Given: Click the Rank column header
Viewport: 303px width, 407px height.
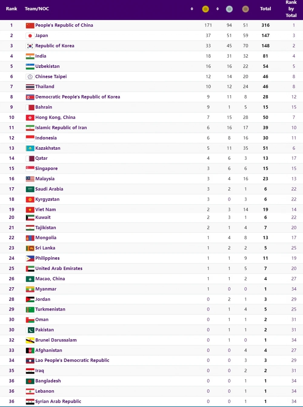Looking at the screenshot, I should pyautogui.click(x=12, y=9).
